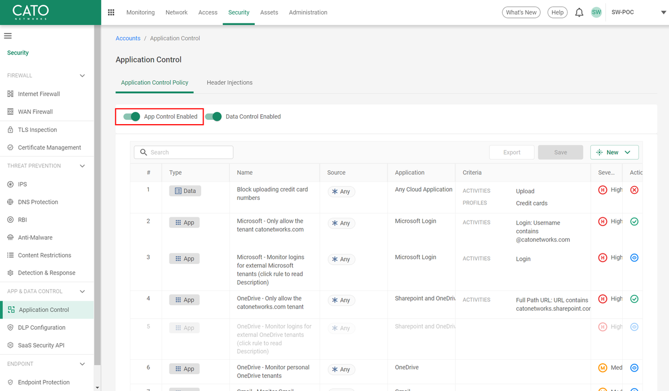Click the monitor action icon on rule 6

[634, 368]
